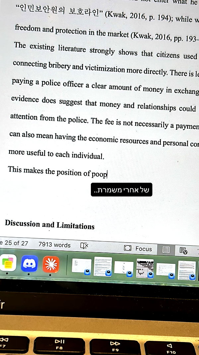Click the '7913 words' count in status bar
This screenshot has width=199, height=355.
tap(54, 245)
